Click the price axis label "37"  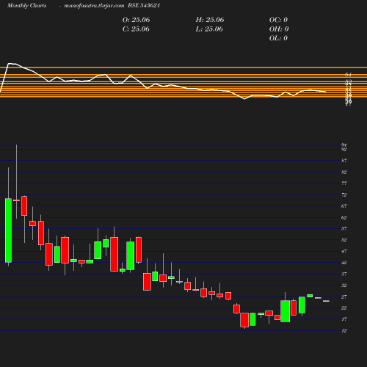point(344,274)
